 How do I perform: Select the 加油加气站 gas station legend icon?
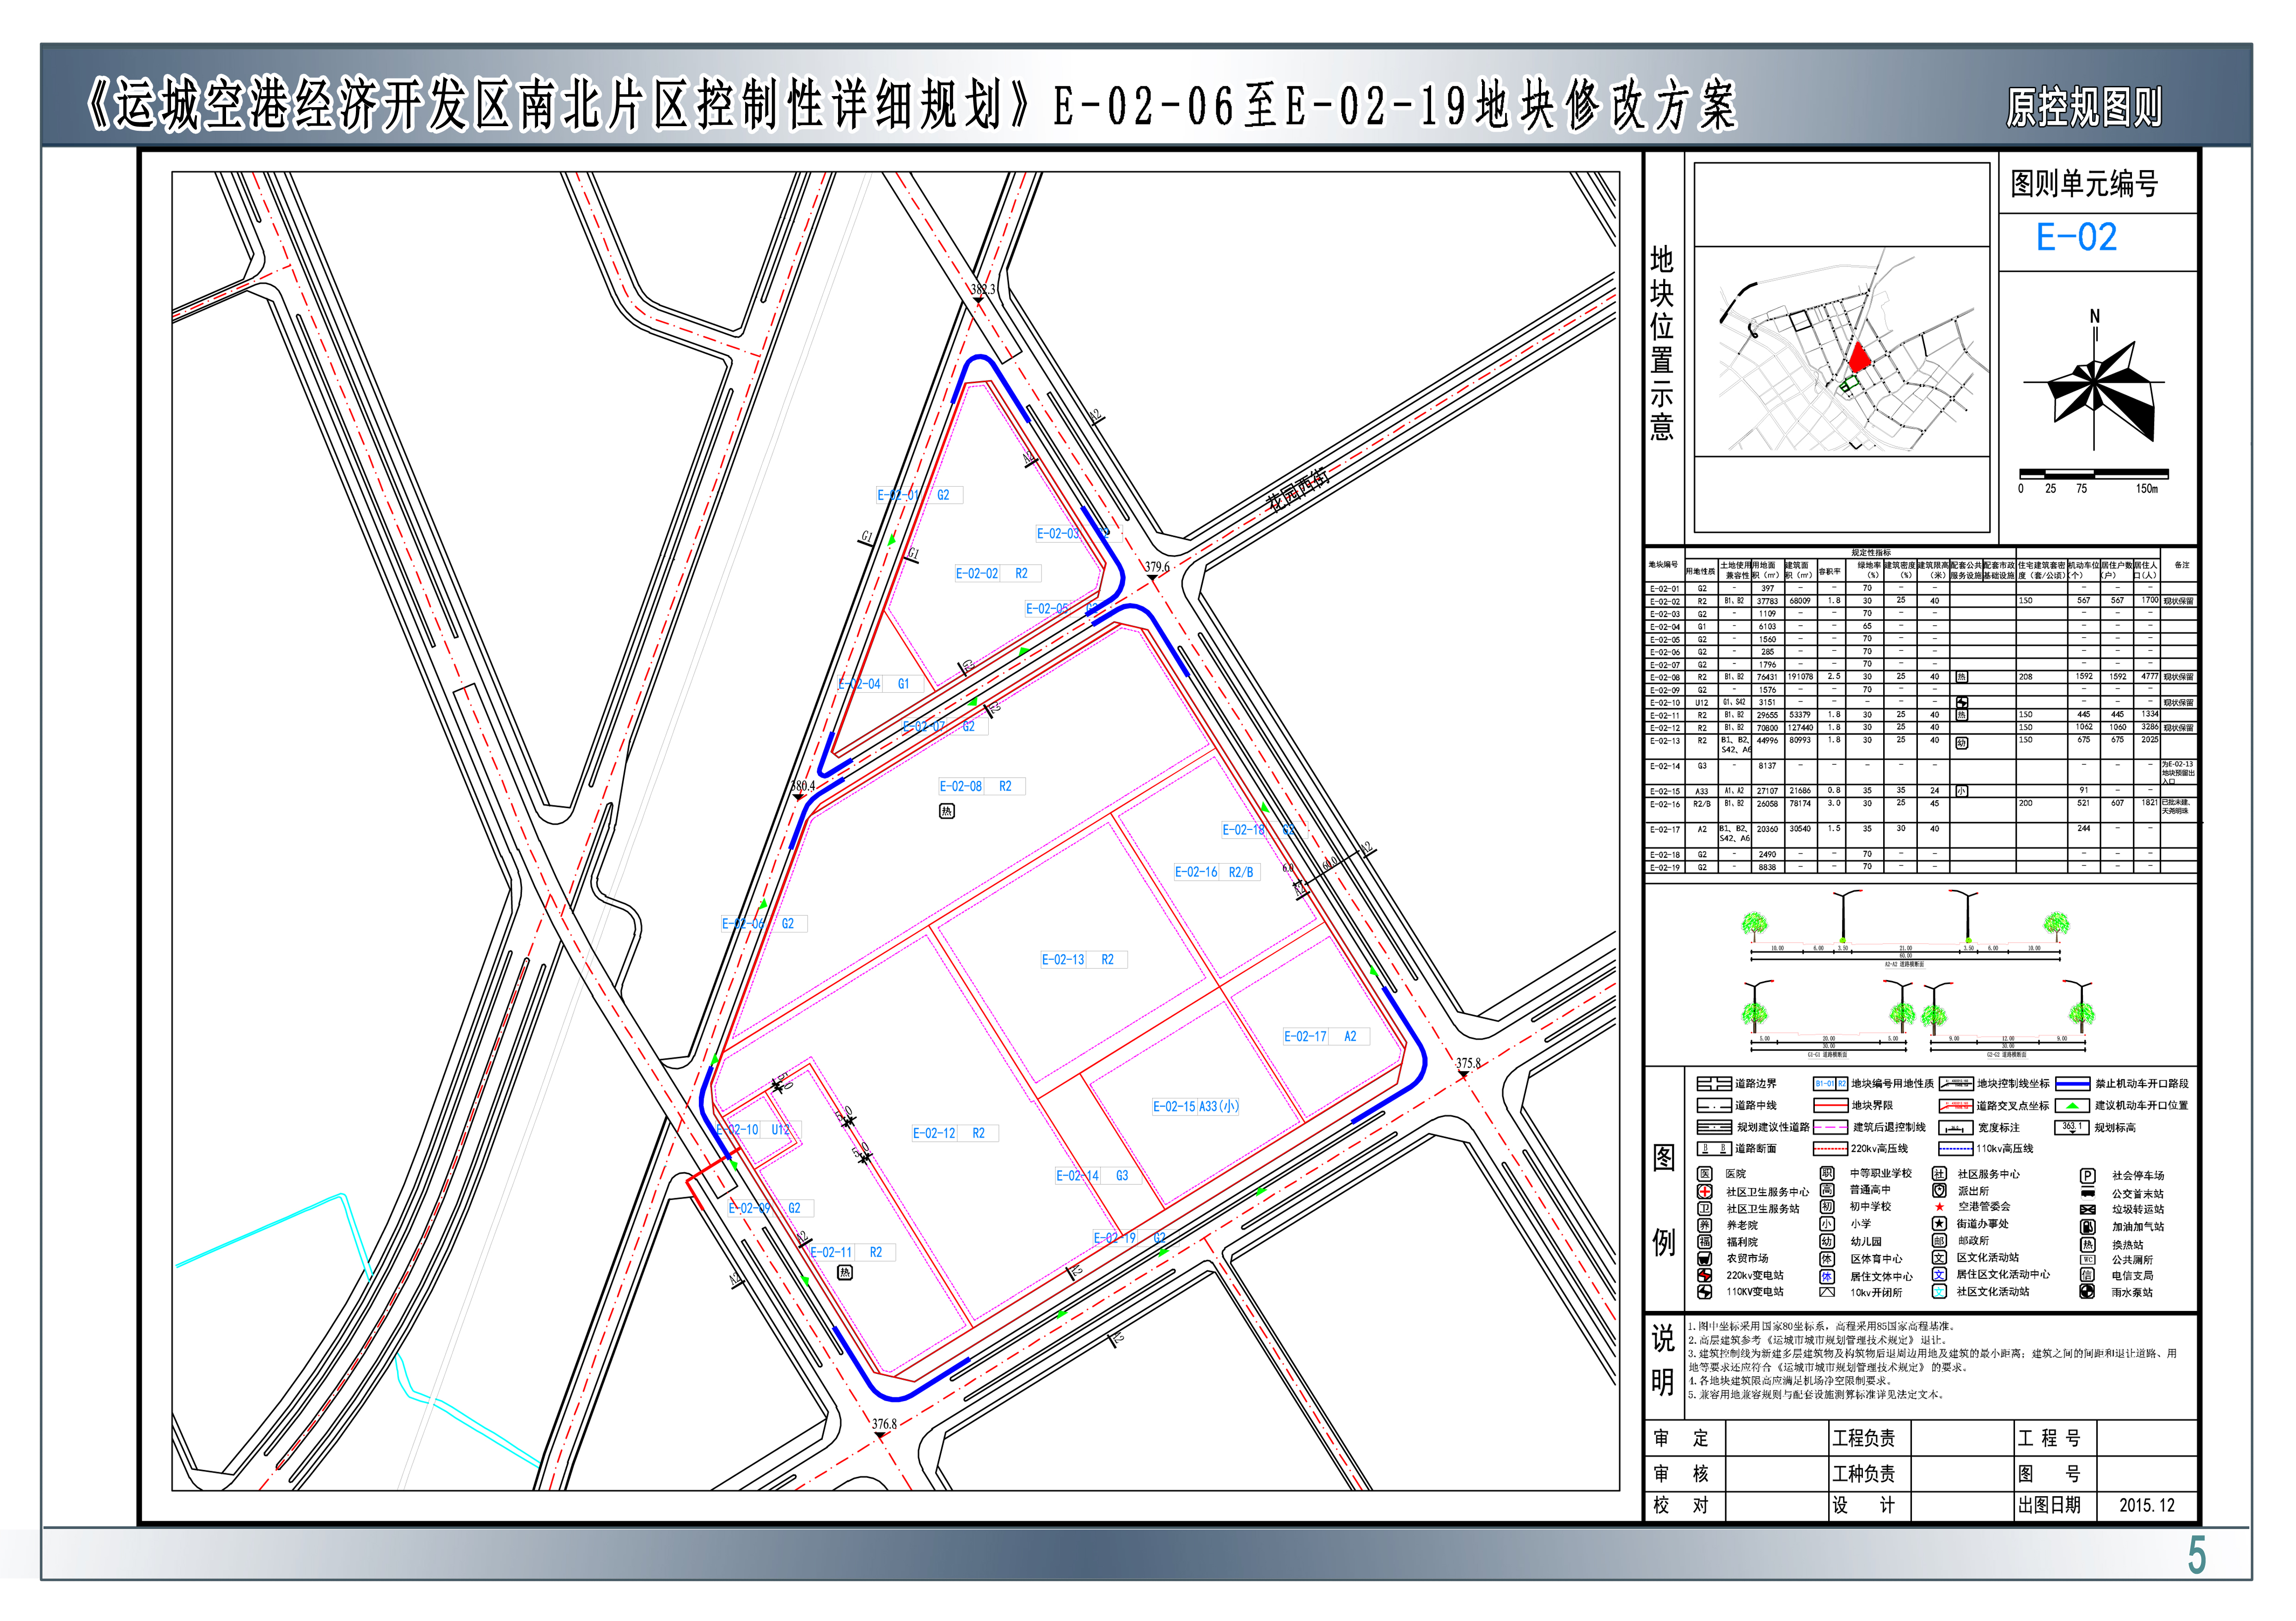click(2087, 1225)
